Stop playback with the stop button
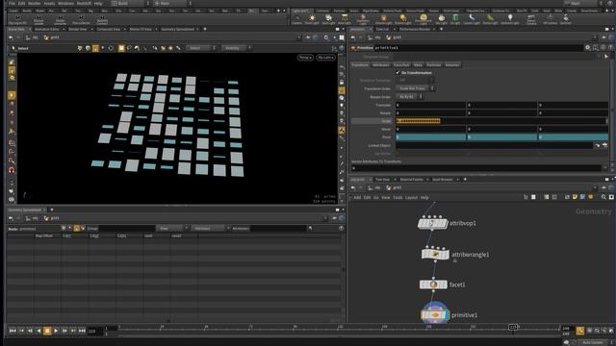 47,331
